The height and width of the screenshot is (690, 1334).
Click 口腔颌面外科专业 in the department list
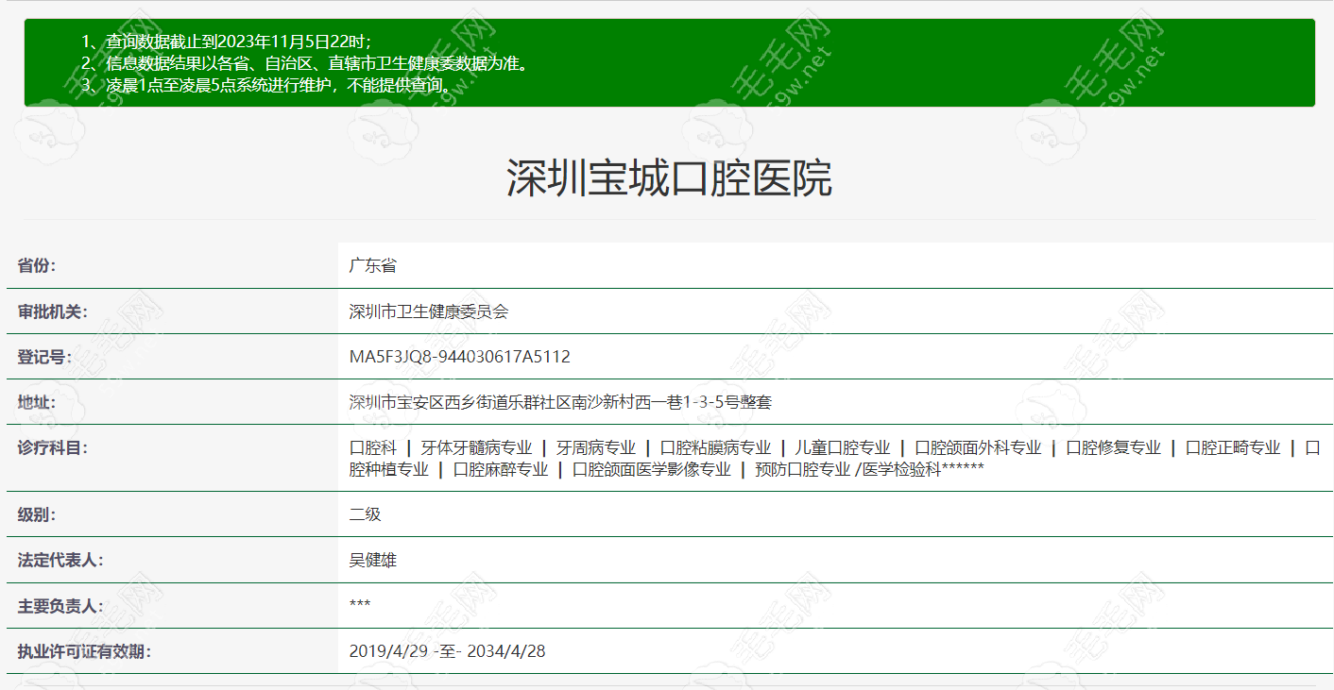(x=979, y=447)
